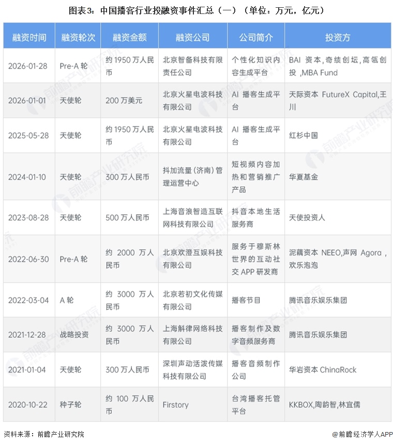Click the @前瞻经济学人APP credit
The image size is (393, 445).
click(362, 434)
